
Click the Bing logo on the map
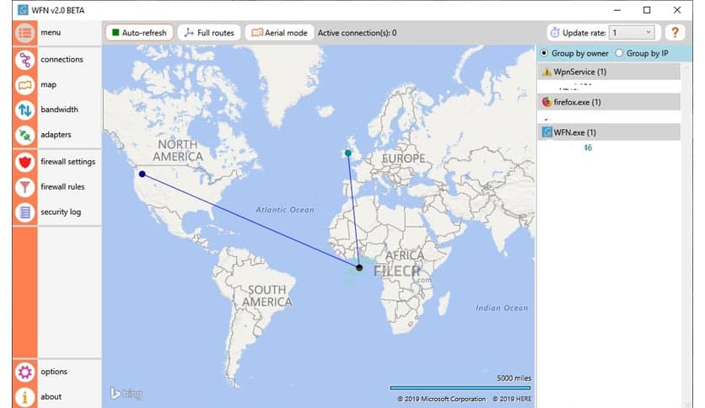click(x=126, y=394)
